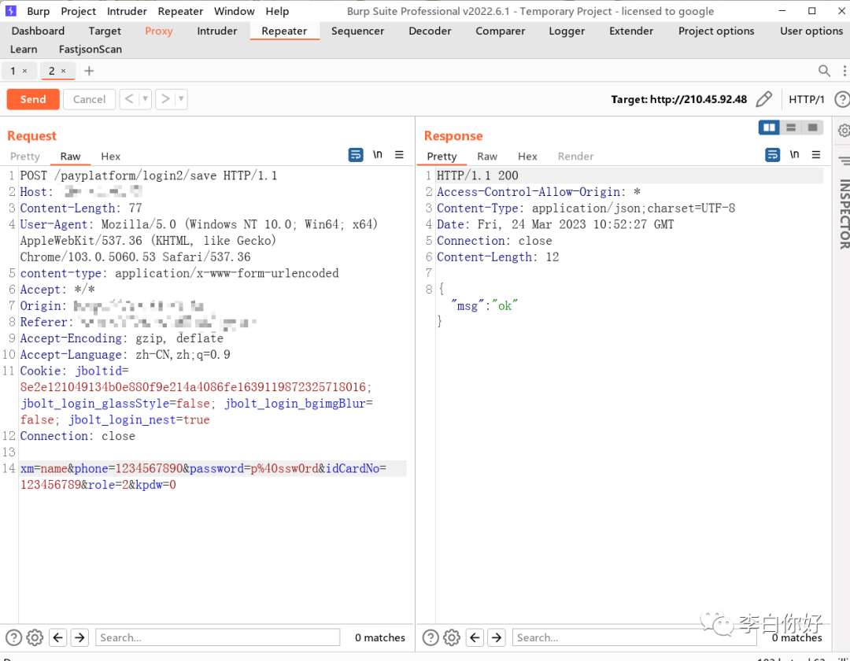
Task: Switch to the Dashboard tab
Action: tap(38, 31)
